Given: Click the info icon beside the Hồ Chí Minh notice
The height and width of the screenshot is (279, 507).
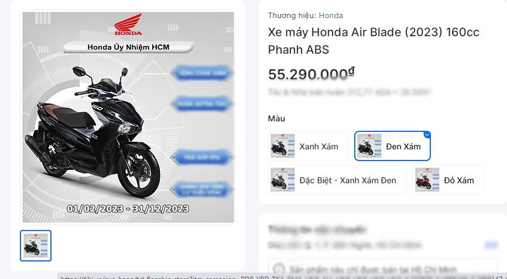Looking at the screenshot, I should (279, 269).
